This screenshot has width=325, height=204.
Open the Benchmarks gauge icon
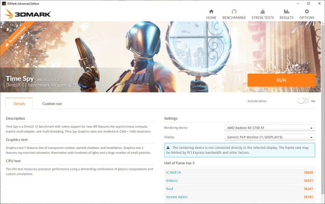[234, 11]
